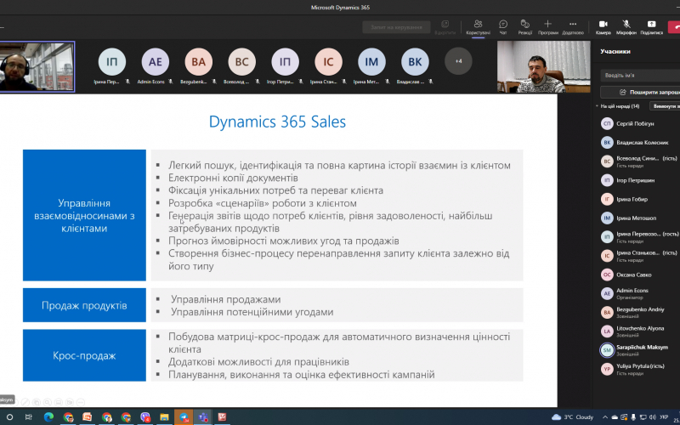Open the Користувачі participants panel button
The height and width of the screenshot is (425, 680).
tap(478, 27)
